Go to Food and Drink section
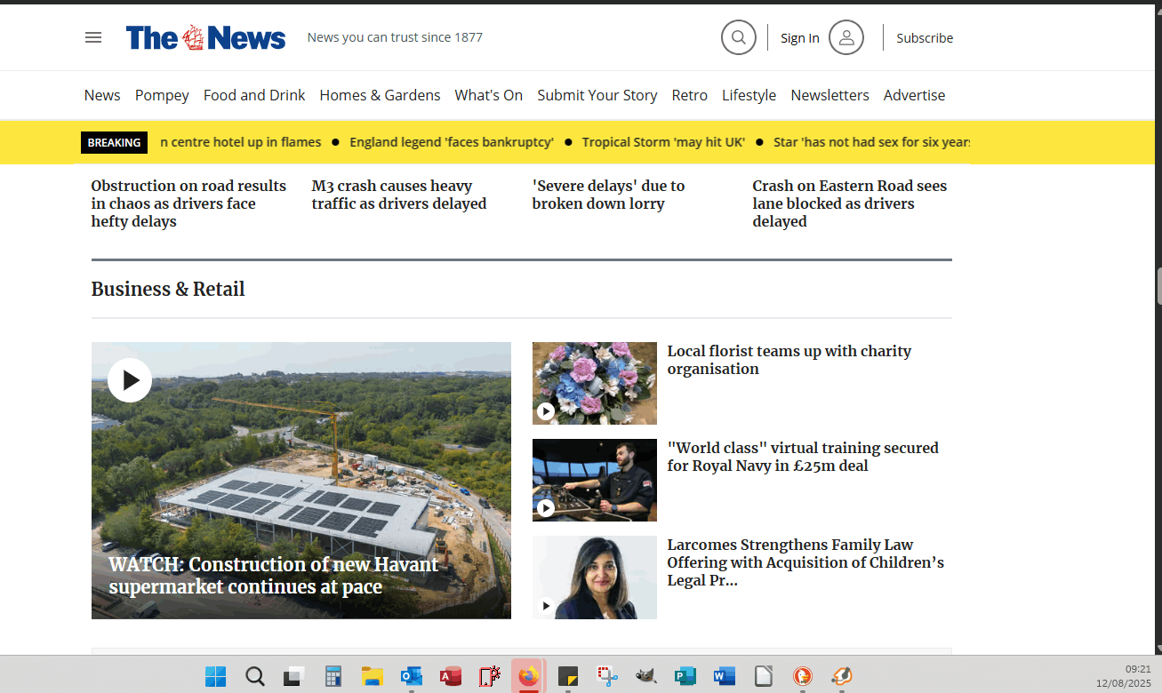 [254, 95]
